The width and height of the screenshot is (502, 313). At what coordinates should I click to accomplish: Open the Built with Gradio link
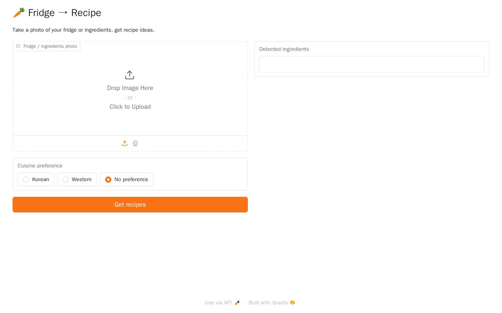(272, 303)
